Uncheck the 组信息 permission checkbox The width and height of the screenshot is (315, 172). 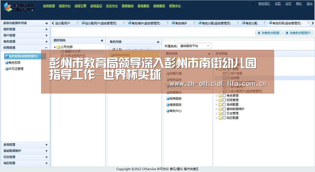coord(228,78)
